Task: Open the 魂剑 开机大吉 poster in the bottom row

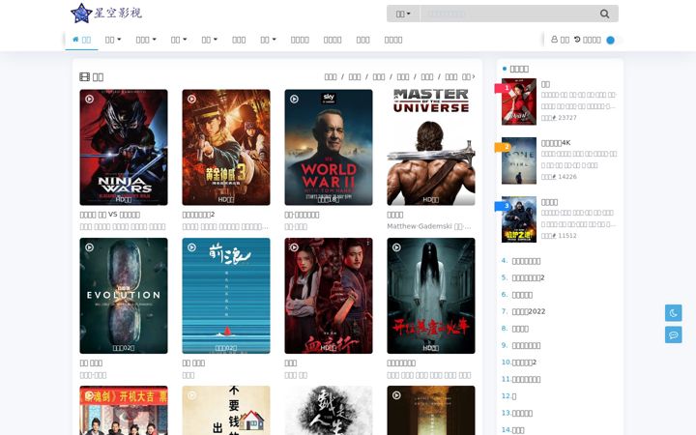Action: [x=124, y=410]
